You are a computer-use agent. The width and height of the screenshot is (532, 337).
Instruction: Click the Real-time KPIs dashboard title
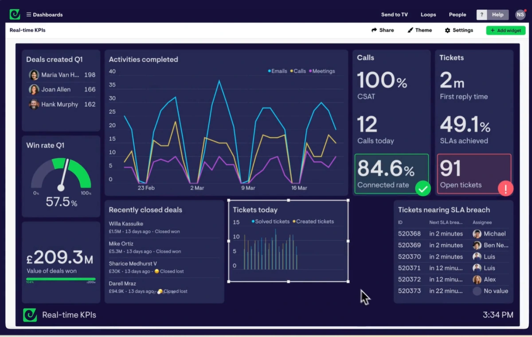tap(27, 30)
